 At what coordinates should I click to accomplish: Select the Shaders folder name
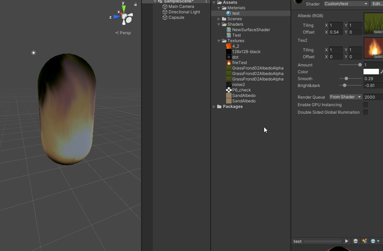(235, 24)
